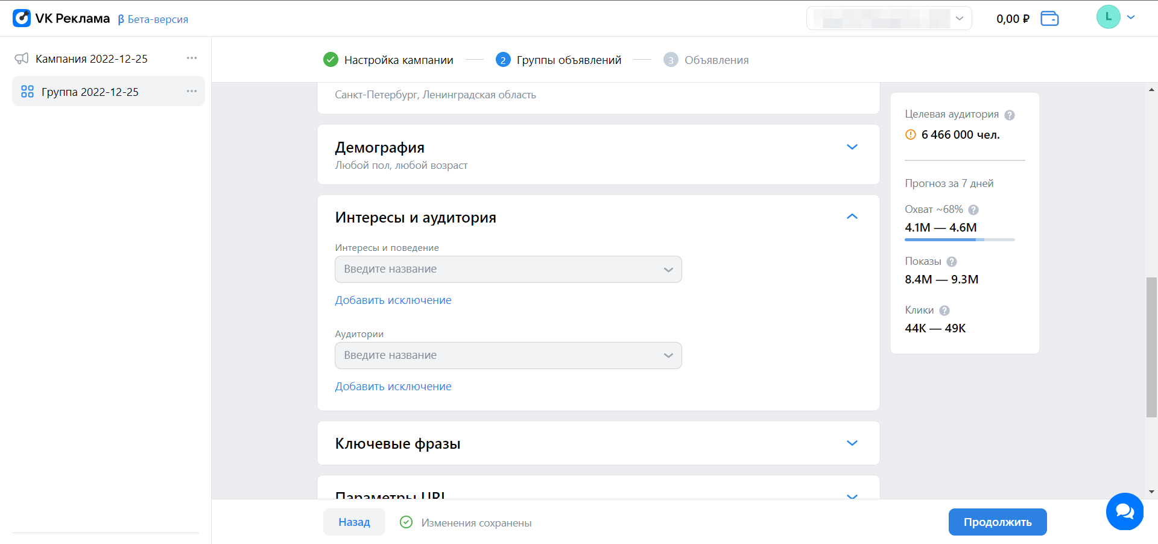This screenshot has width=1158, height=544.
Task: Click the Назад button
Action: (354, 522)
